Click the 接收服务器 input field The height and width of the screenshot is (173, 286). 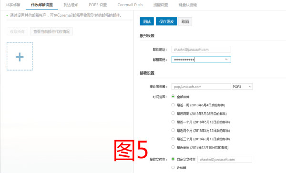201,87
